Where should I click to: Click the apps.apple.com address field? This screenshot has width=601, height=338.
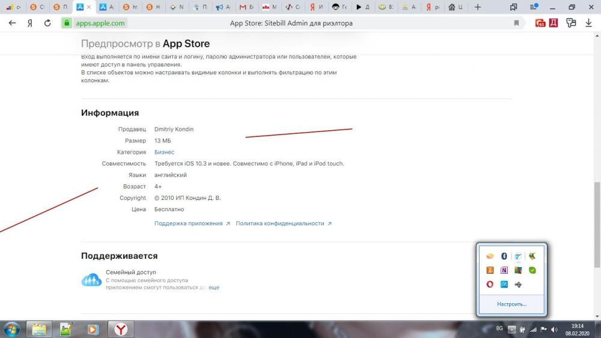(100, 23)
